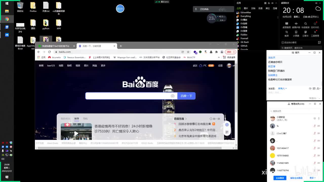Collapse the 桌面助手 panel with the chevron
The height and width of the screenshot is (182, 324).
coord(320,3)
